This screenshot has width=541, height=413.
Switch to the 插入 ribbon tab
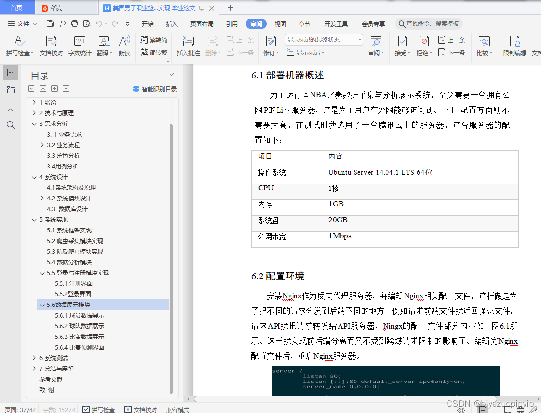click(x=172, y=24)
